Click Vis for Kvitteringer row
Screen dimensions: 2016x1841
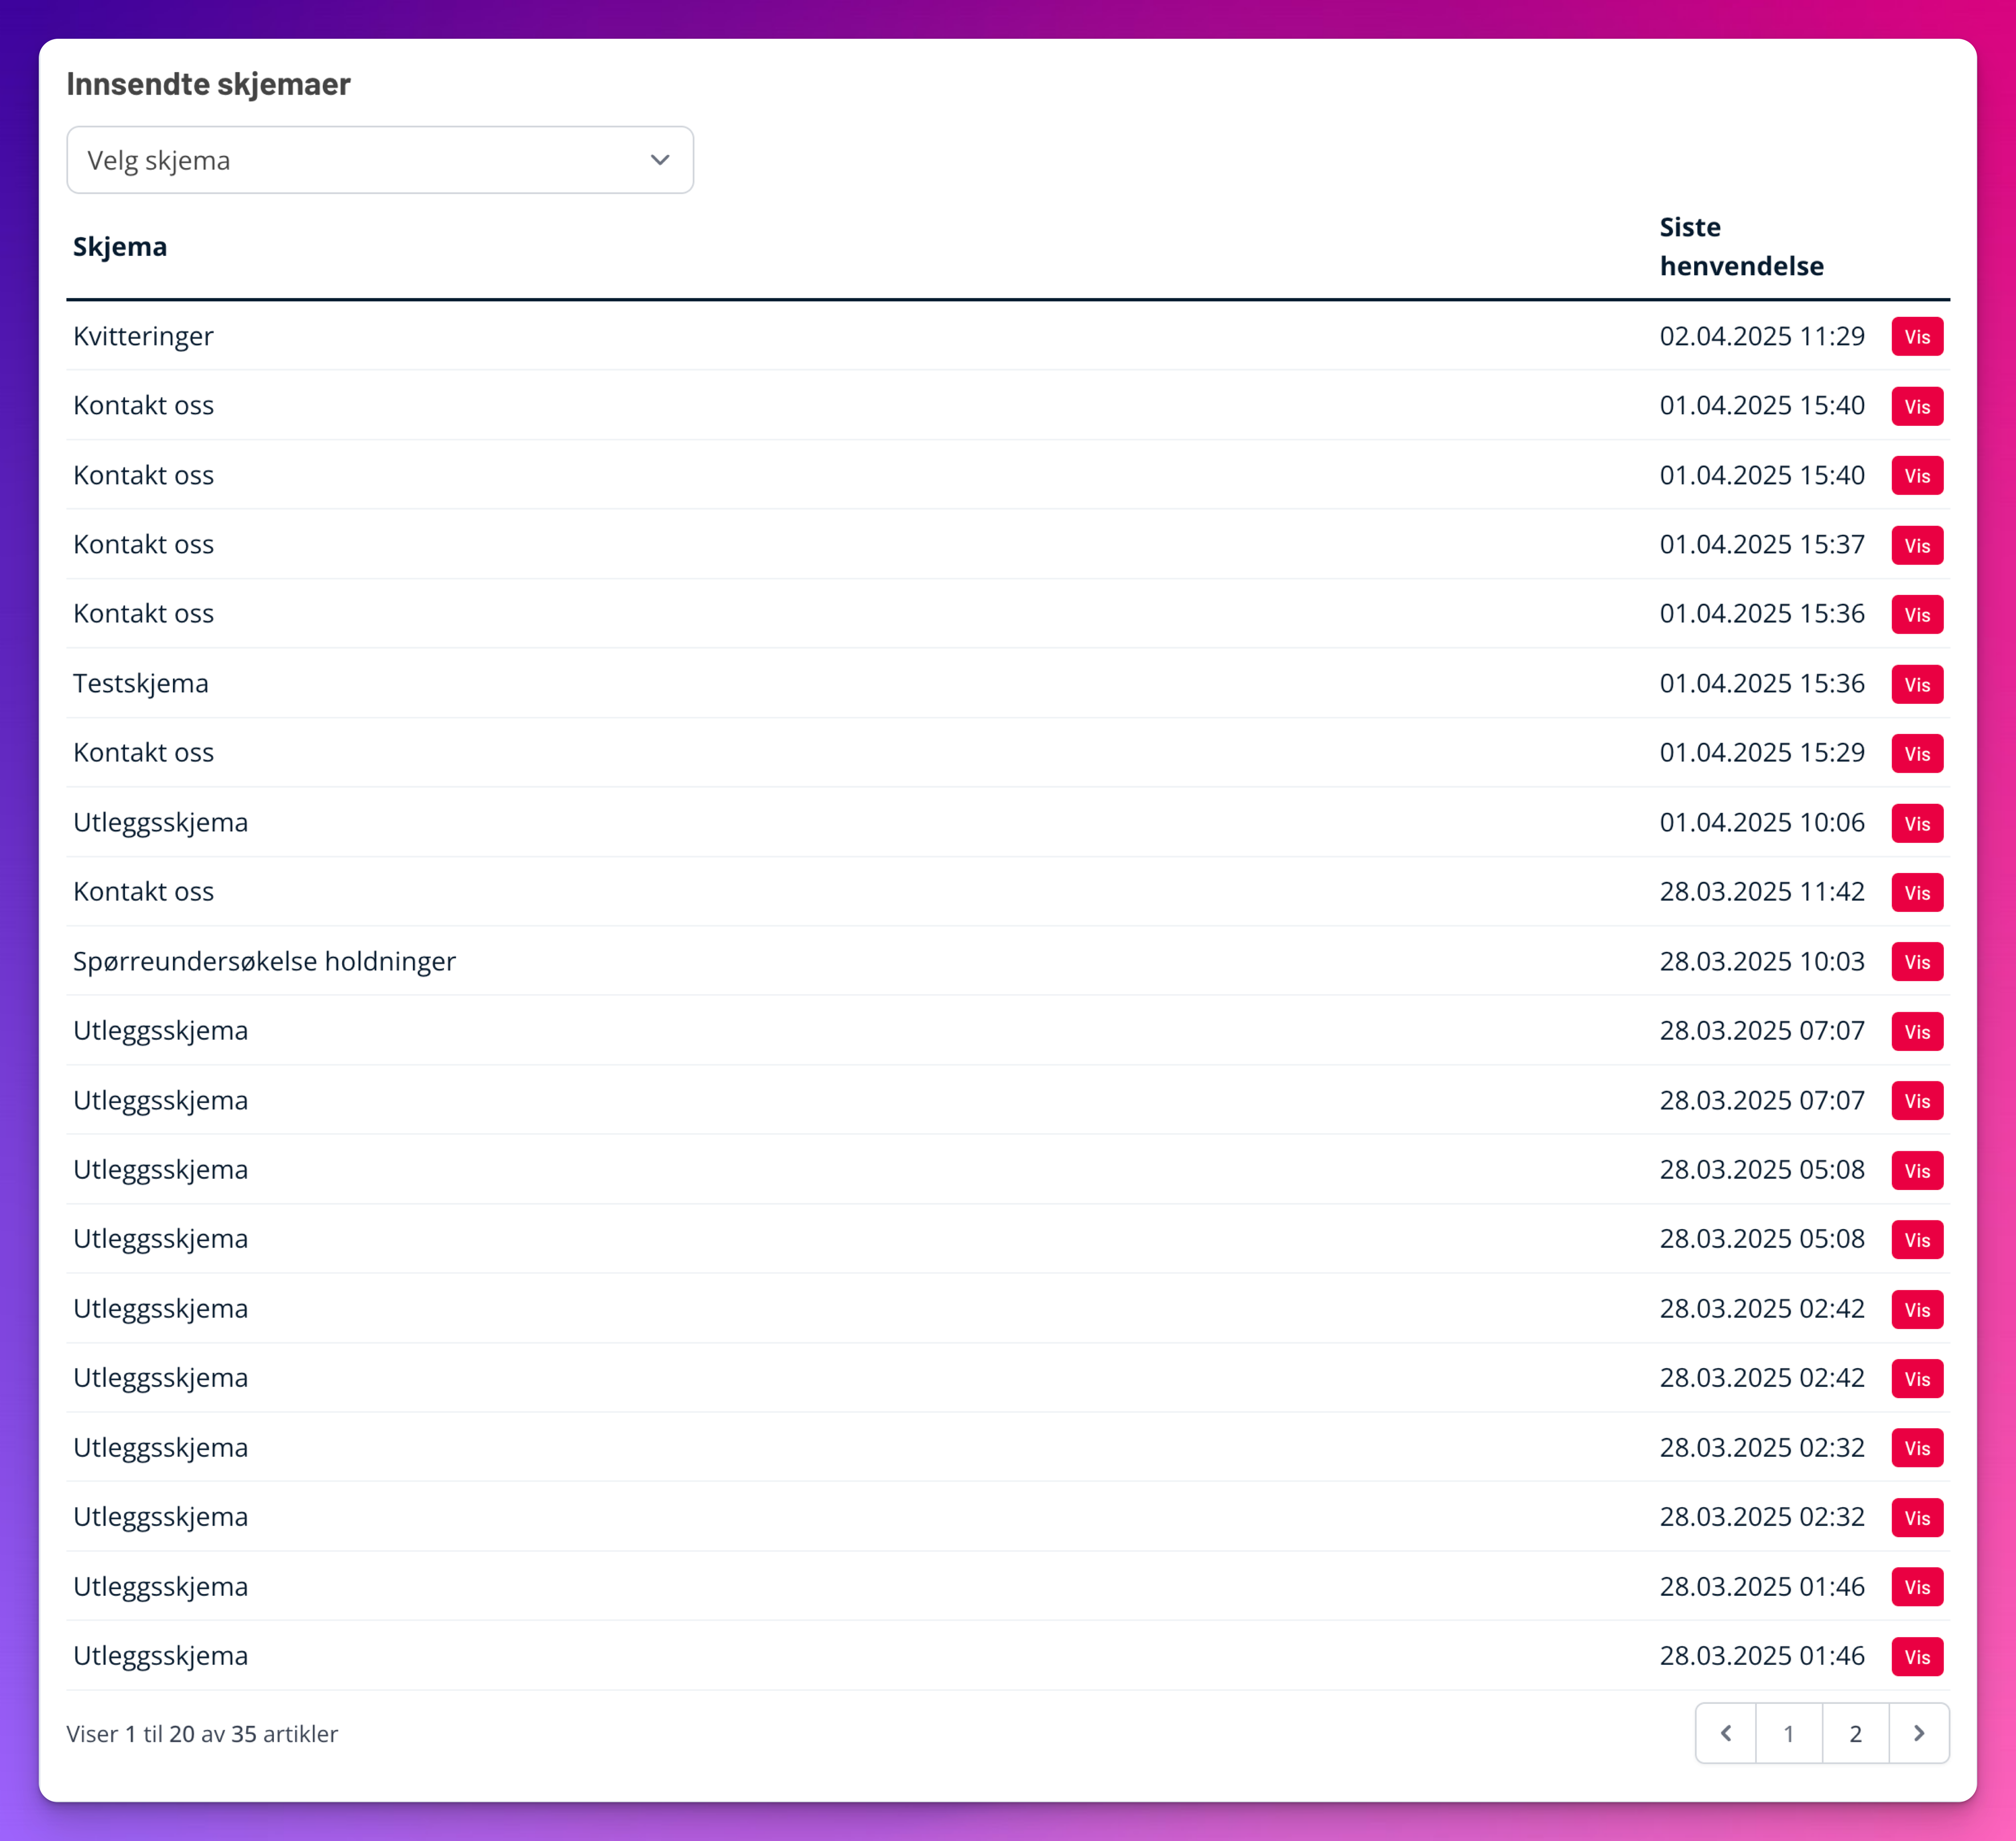click(1916, 337)
